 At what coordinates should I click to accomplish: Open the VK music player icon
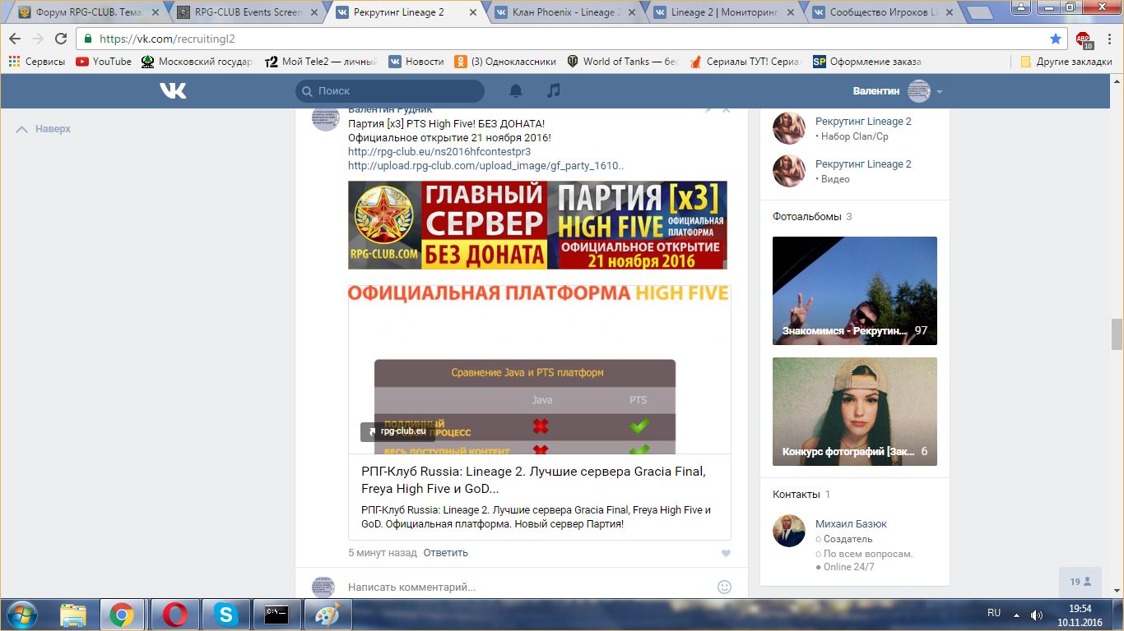(554, 90)
